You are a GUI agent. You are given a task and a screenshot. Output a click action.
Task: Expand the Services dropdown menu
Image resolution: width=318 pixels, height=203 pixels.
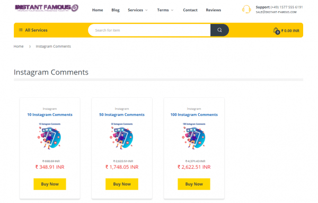coord(137,10)
